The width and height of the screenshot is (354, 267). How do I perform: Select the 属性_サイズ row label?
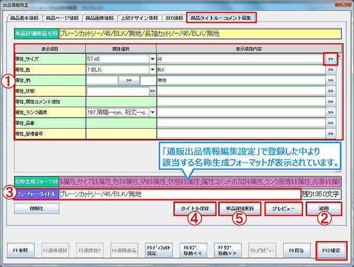click(50, 59)
